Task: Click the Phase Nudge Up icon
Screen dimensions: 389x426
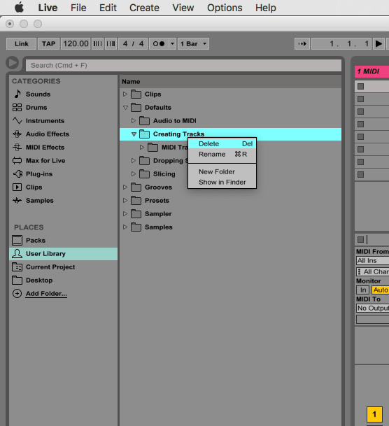Action: (x=111, y=44)
